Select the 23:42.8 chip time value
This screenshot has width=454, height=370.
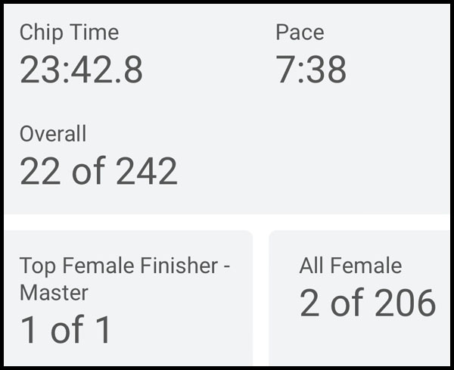(81, 70)
